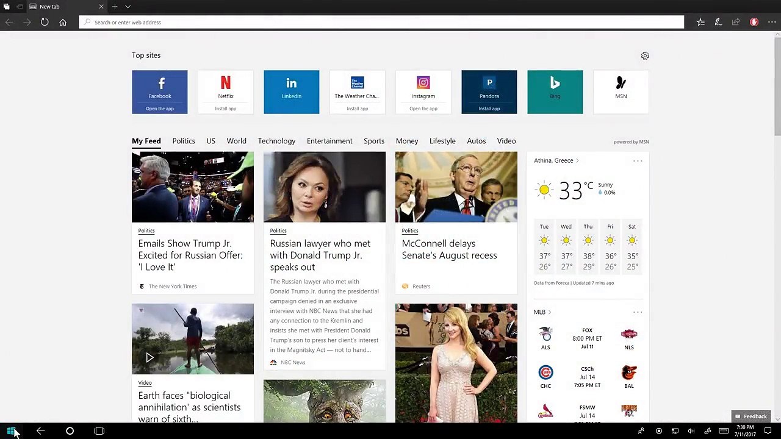
Task: Switch to the Entertainment feed tab
Action: (329, 141)
